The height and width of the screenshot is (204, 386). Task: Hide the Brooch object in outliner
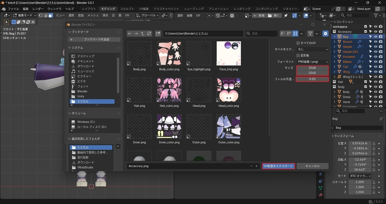coord(375,42)
